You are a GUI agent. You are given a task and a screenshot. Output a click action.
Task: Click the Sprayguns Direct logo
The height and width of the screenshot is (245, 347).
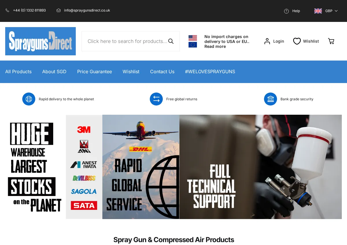click(x=40, y=41)
